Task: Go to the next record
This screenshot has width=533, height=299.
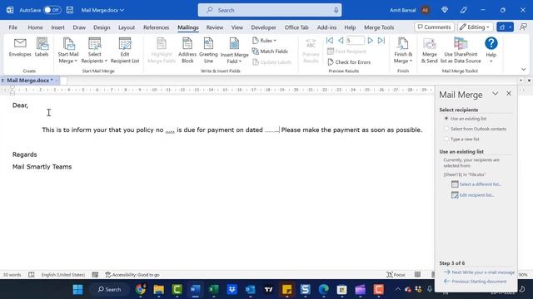Action: tap(370, 41)
